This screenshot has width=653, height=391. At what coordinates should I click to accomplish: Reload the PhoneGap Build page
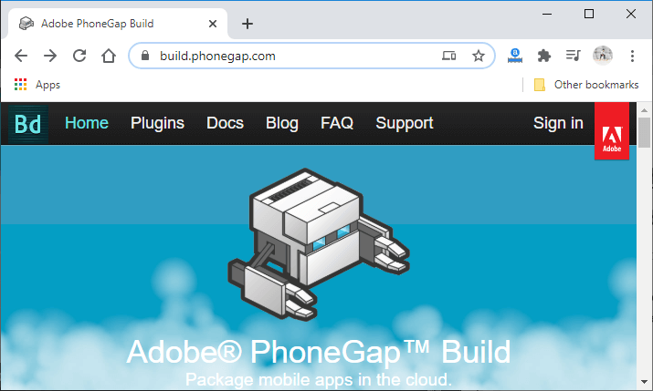coord(79,56)
